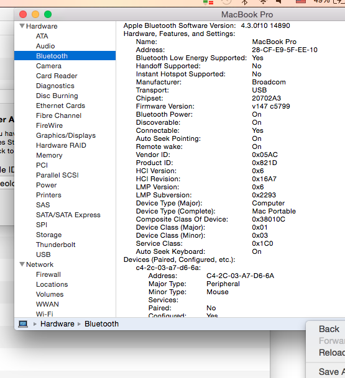The image size is (345, 378).
Task: Click the Network group label in the sidebar
Action: click(40, 264)
